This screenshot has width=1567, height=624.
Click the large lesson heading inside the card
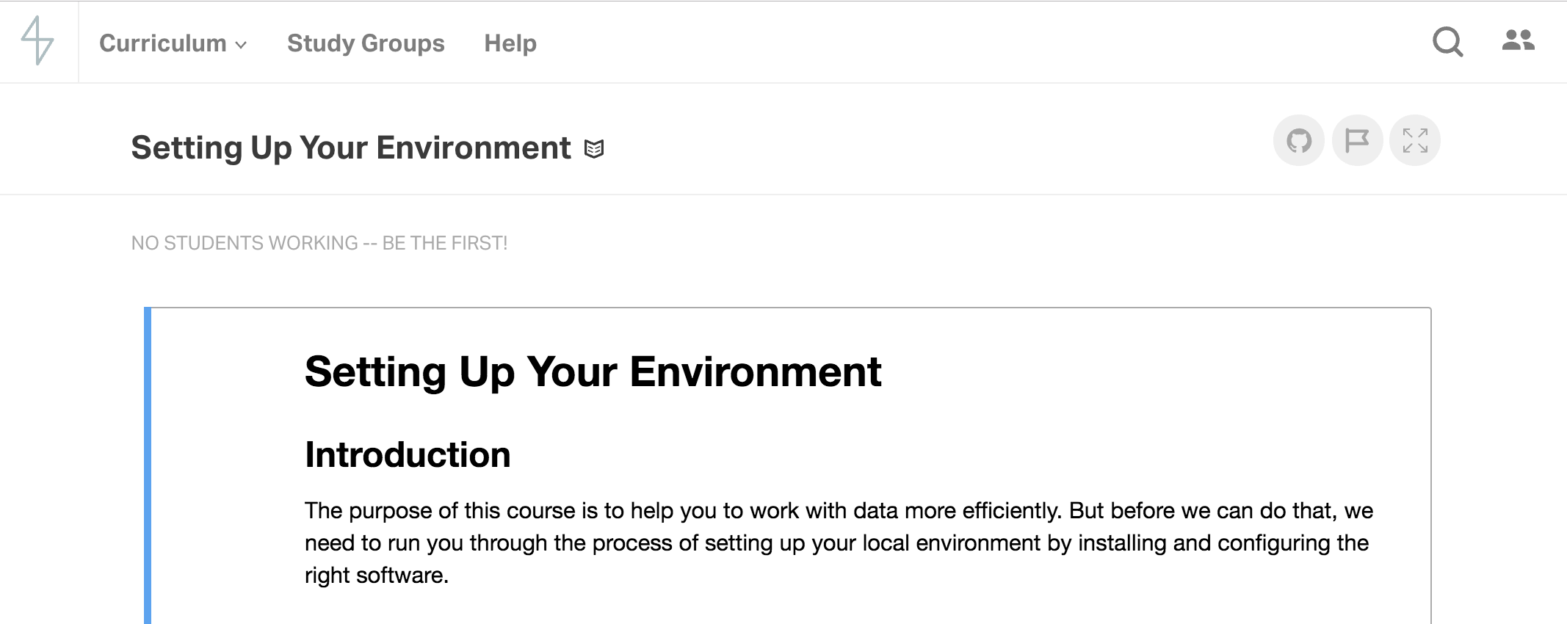click(593, 371)
